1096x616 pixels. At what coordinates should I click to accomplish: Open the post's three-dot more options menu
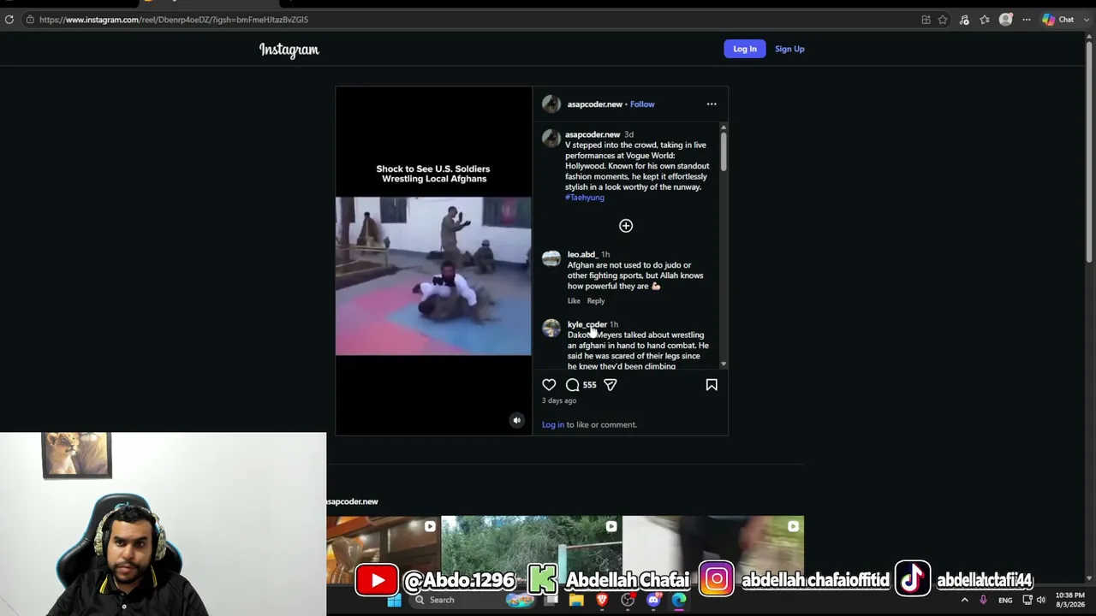pyautogui.click(x=712, y=104)
